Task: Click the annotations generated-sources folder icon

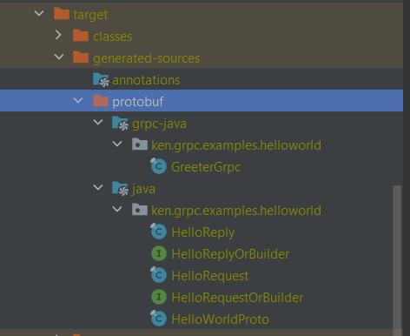Action: [101, 80]
